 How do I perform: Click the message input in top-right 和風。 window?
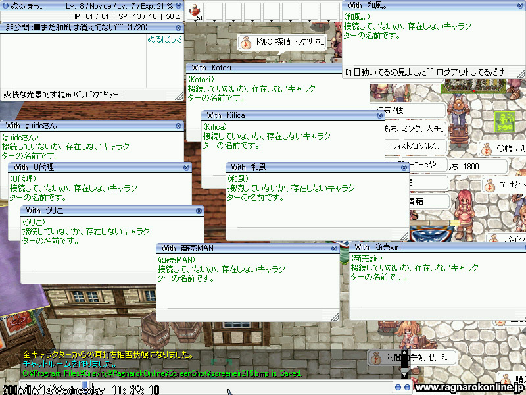430,72
